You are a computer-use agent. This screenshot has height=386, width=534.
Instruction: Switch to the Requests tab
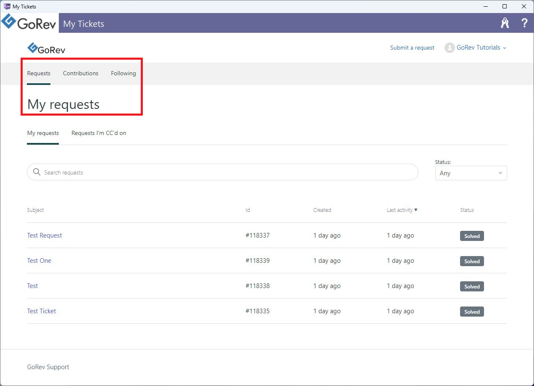39,73
